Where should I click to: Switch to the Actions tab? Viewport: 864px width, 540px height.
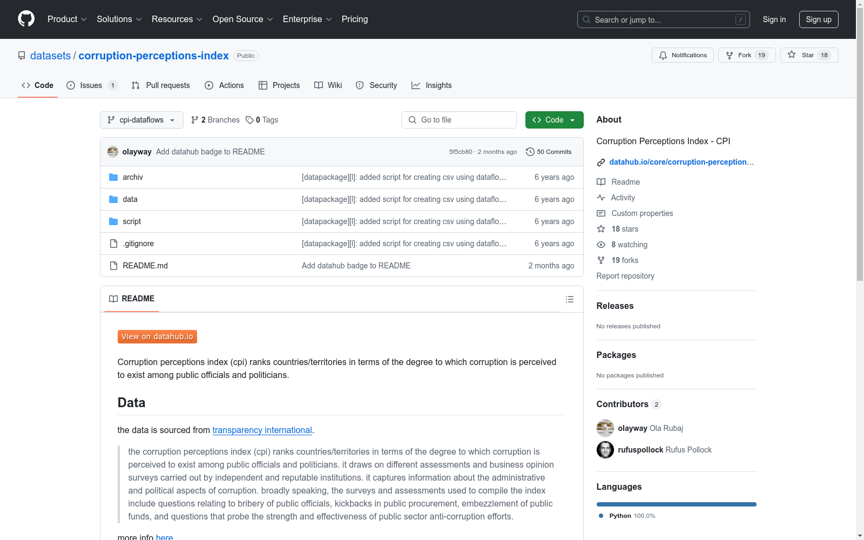click(224, 85)
